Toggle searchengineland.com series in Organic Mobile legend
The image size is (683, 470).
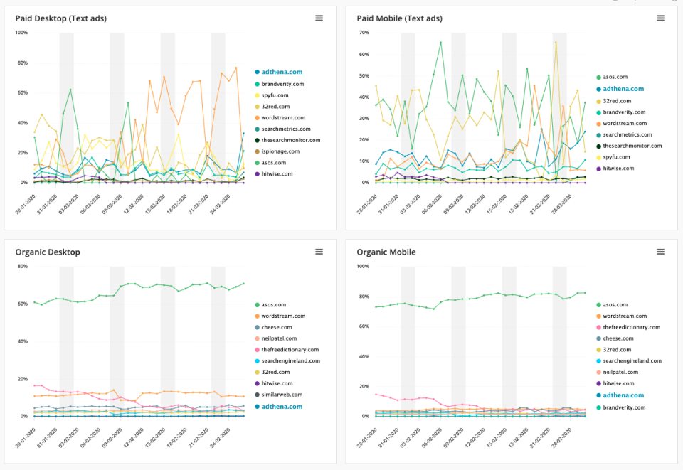coord(629,361)
